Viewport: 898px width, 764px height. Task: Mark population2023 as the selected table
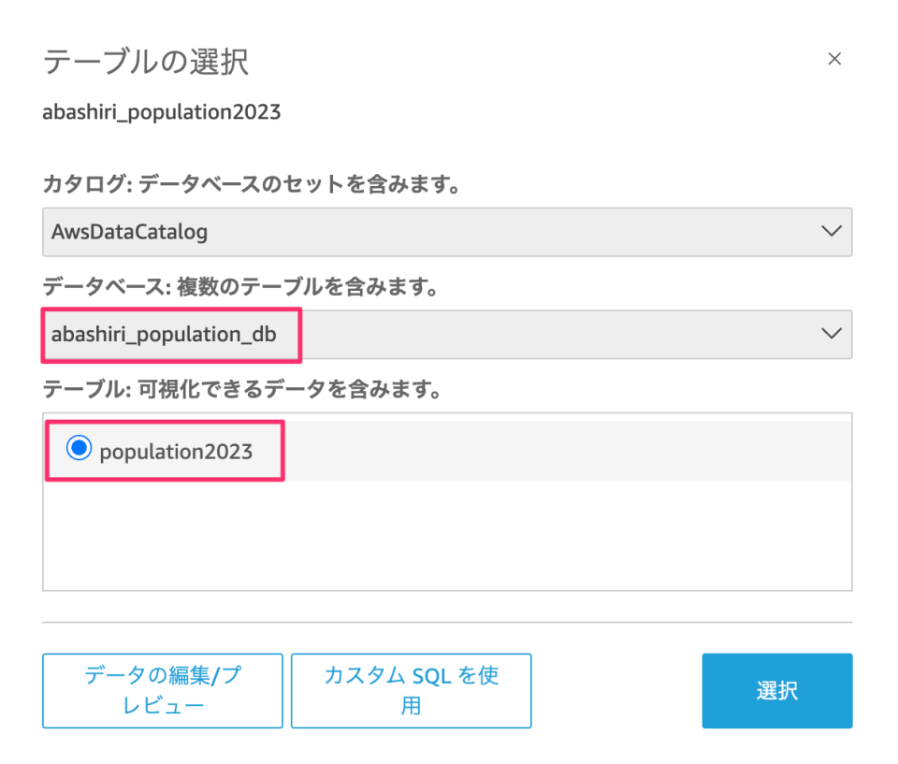[x=80, y=450]
